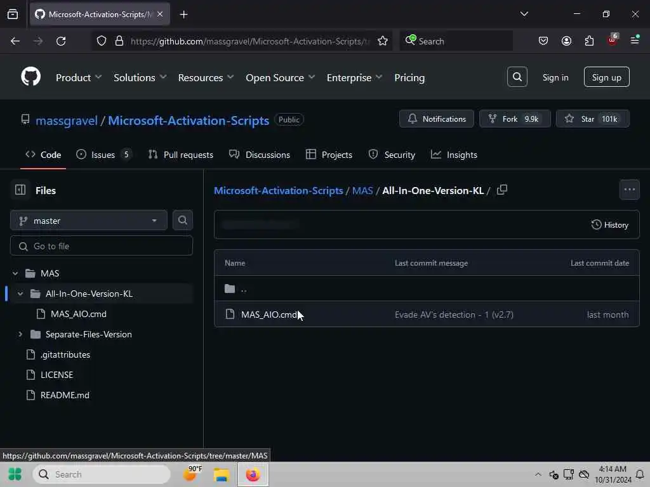Open README.md in the sidebar tree
Viewport: 650px width, 487px height.
(65, 395)
